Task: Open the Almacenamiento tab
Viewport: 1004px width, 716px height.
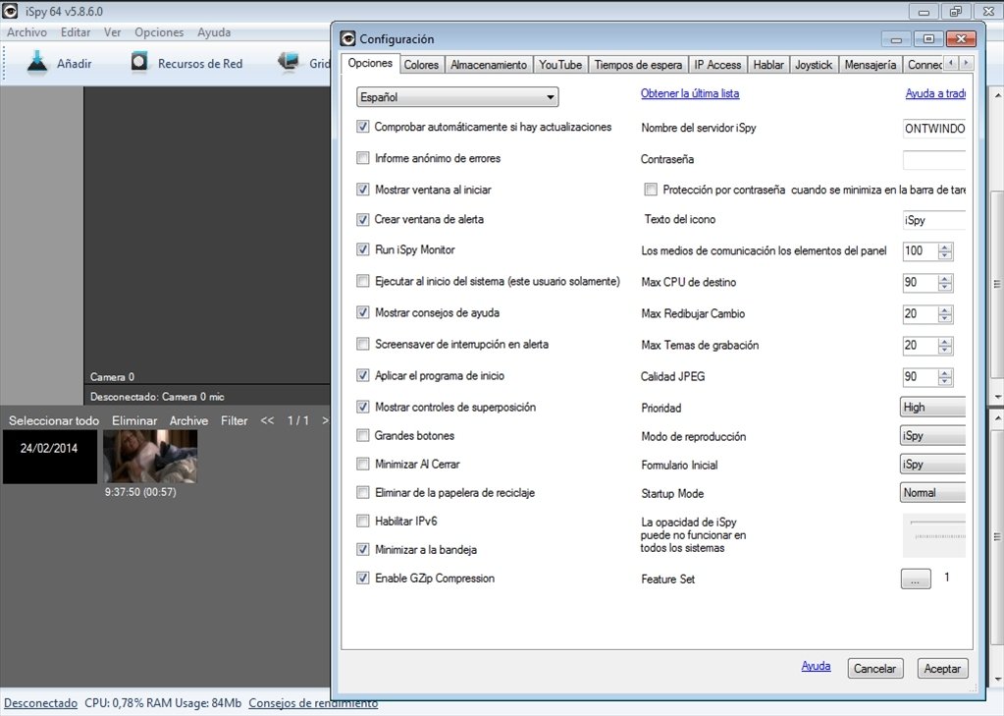Action: point(489,65)
